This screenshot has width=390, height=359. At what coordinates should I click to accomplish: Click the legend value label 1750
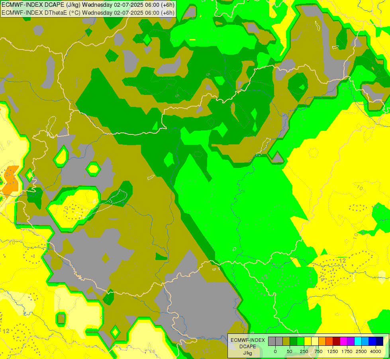point(347,351)
